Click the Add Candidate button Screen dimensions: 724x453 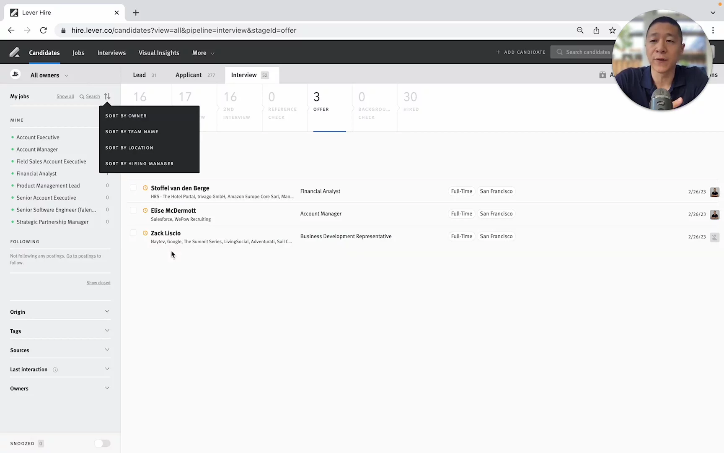point(521,52)
